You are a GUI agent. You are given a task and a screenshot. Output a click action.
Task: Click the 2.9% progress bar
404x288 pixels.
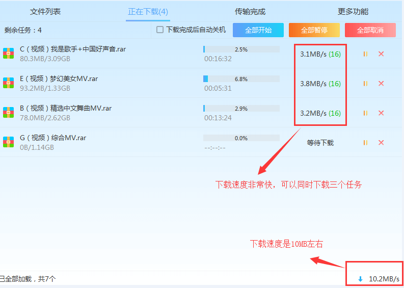click(x=241, y=108)
